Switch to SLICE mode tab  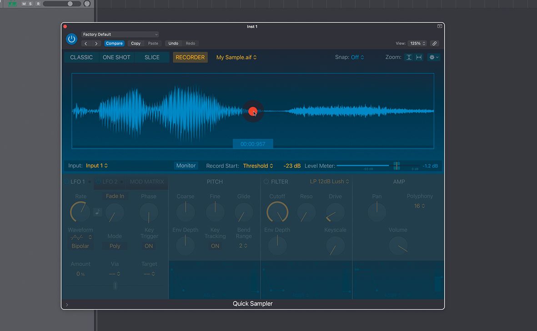pos(152,57)
